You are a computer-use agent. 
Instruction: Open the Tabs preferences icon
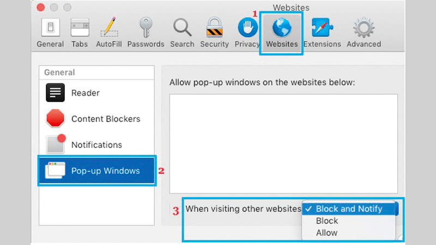(x=80, y=28)
